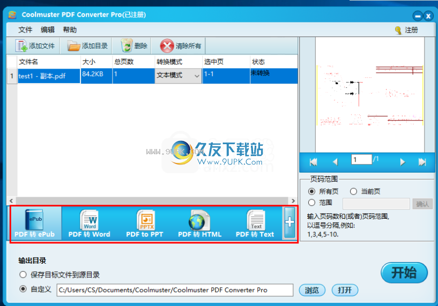The height and width of the screenshot is (306, 438).
Task: Click the 开始 (Start) button
Action: pos(404,272)
